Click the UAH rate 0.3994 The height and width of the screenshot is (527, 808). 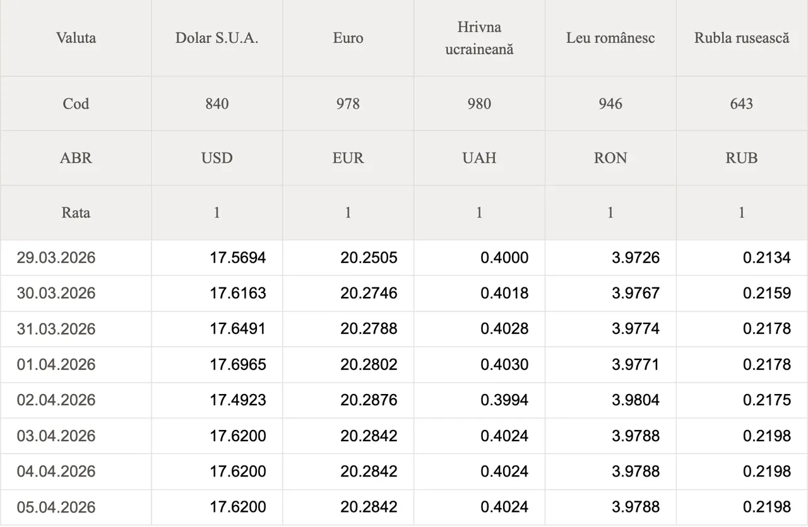[504, 400]
